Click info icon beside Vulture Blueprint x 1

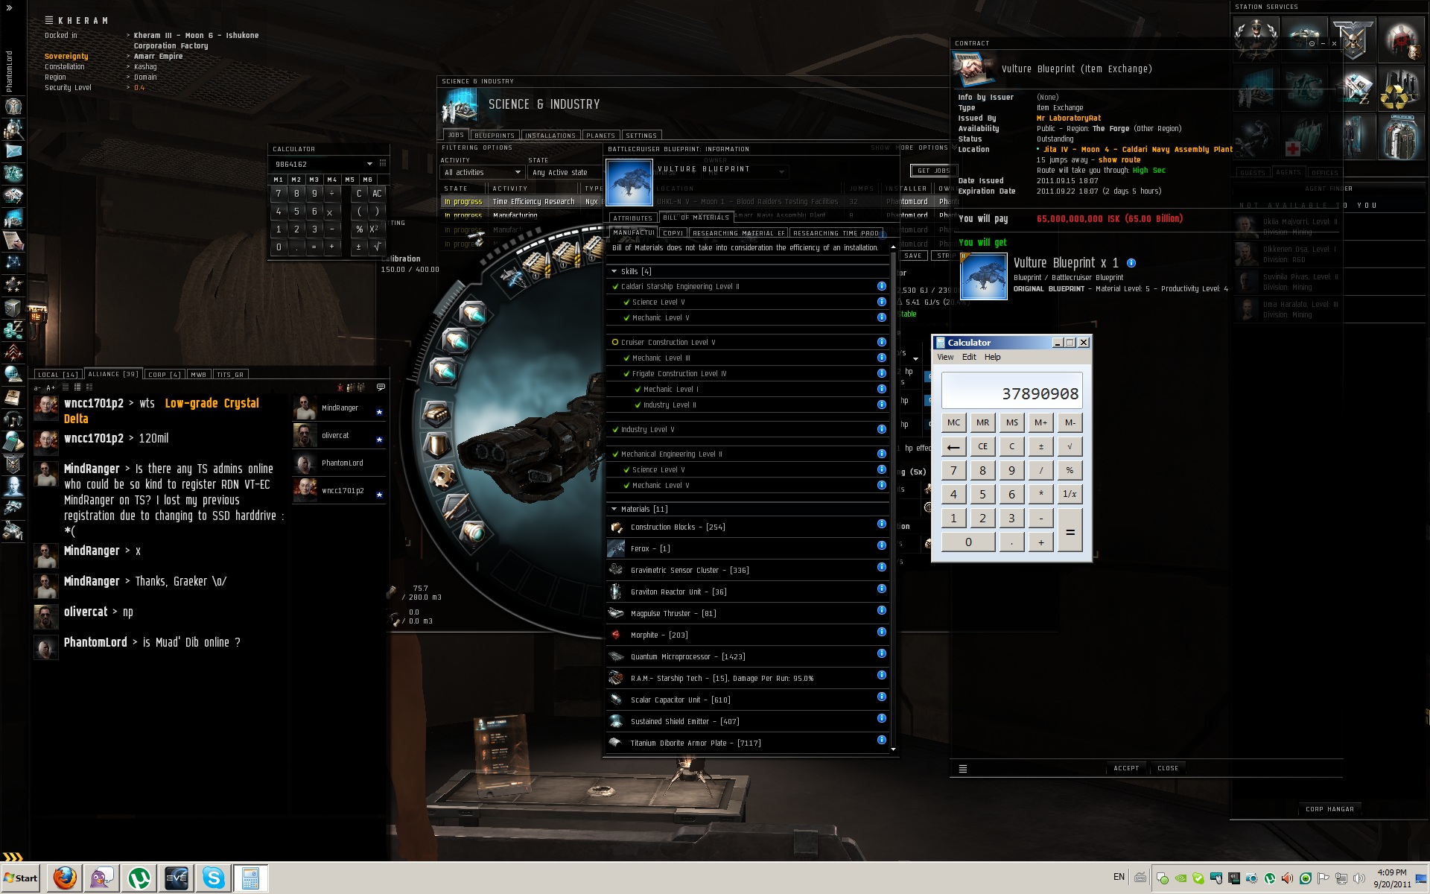pos(1131,263)
